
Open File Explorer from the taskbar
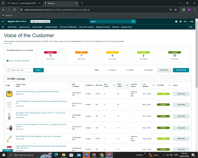(x=64, y=155)
